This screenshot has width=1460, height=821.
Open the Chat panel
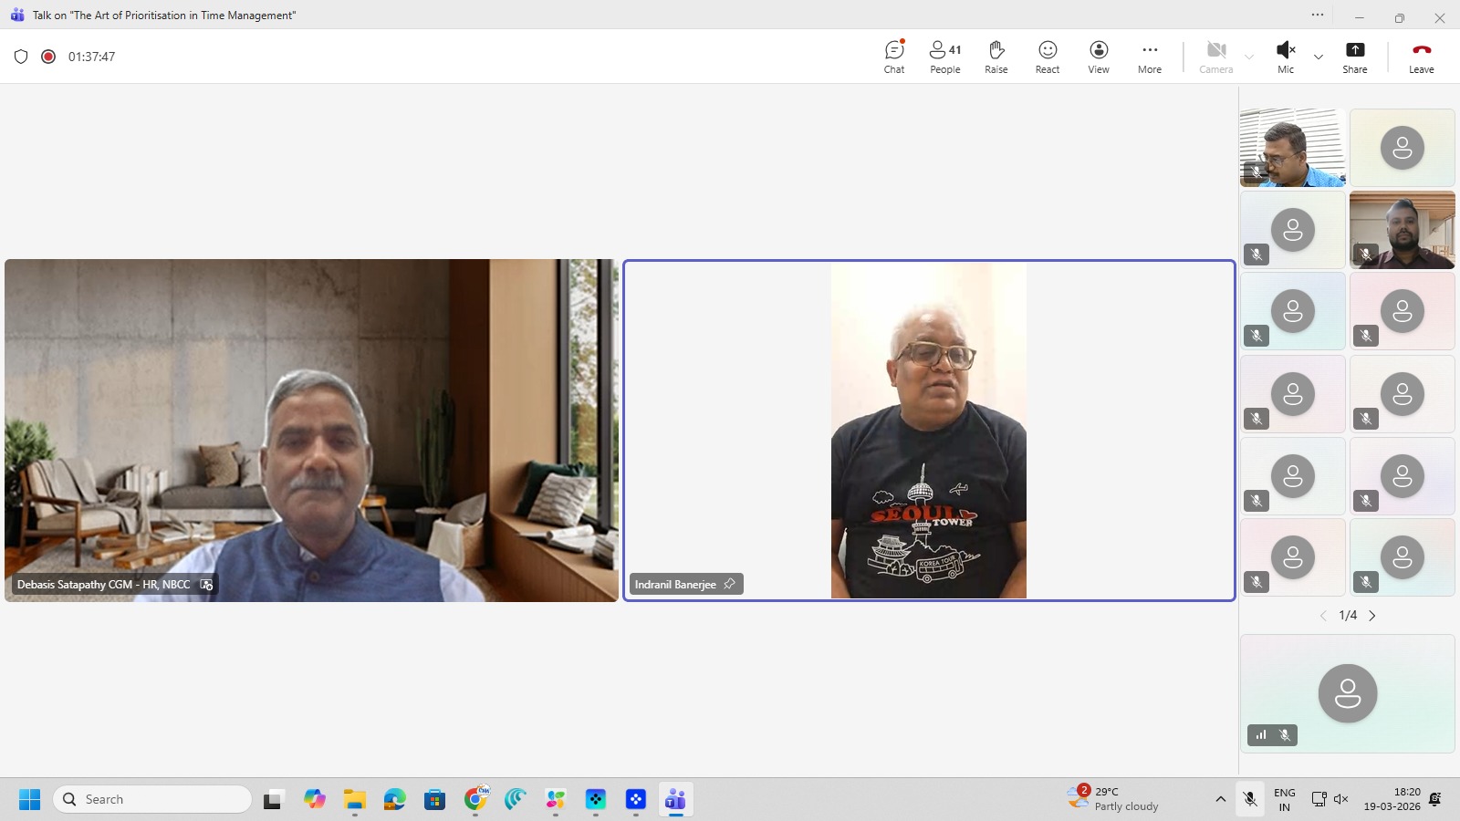pyautogui.click(x=894, y=57)
